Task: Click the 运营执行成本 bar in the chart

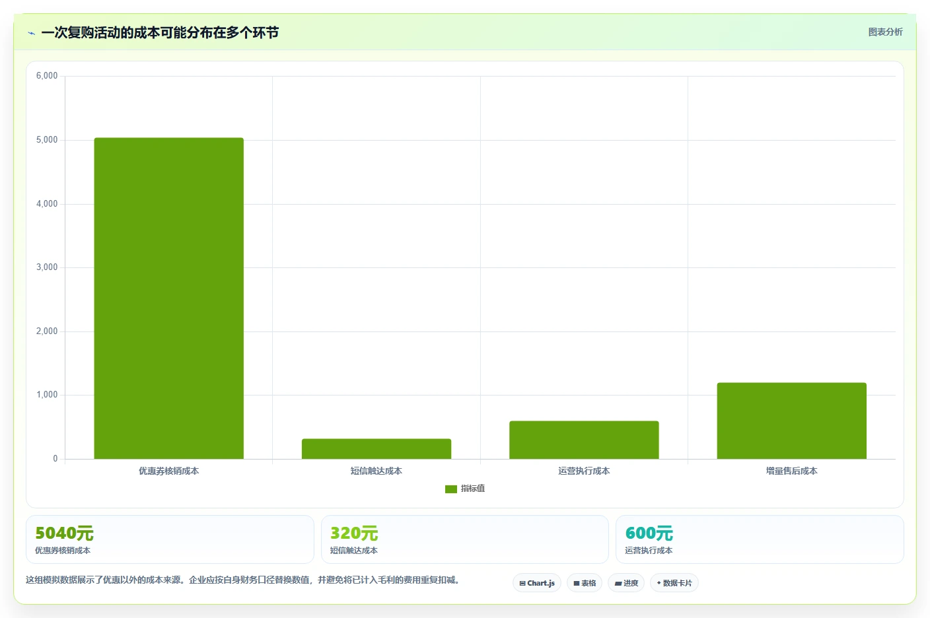Action: tap(584, 440)
